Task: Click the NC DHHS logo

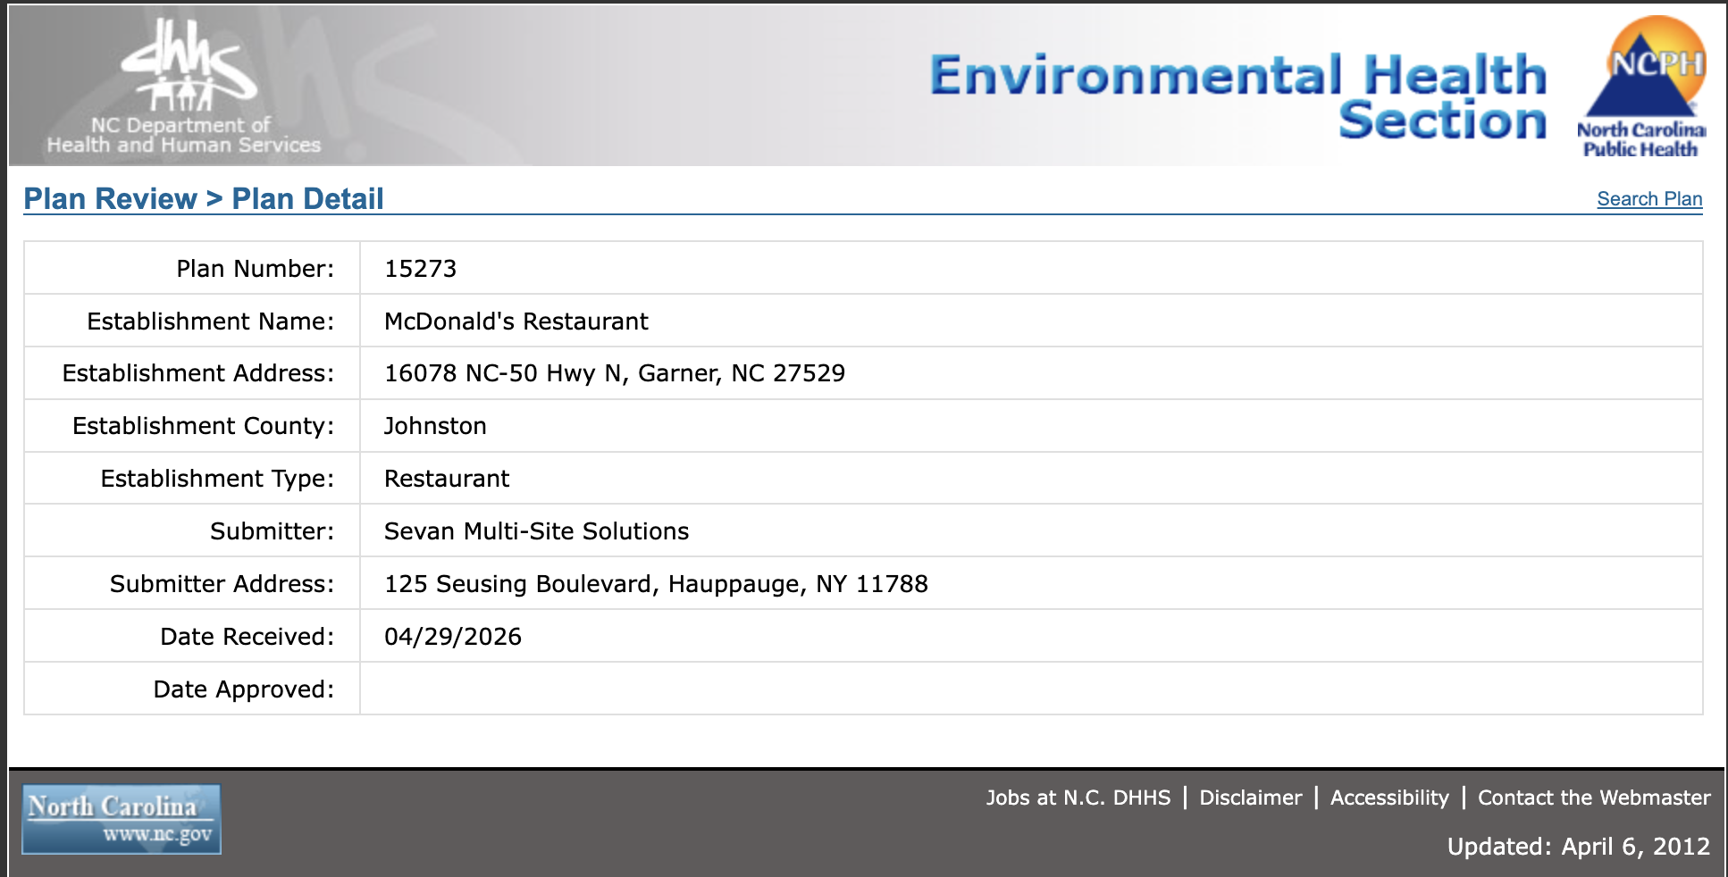Action: point(184,88)
